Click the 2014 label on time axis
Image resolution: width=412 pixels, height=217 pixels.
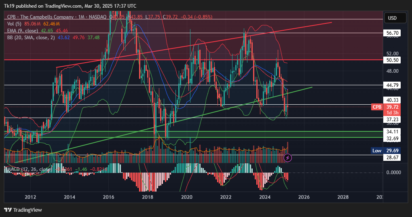[x=70, y=197]
